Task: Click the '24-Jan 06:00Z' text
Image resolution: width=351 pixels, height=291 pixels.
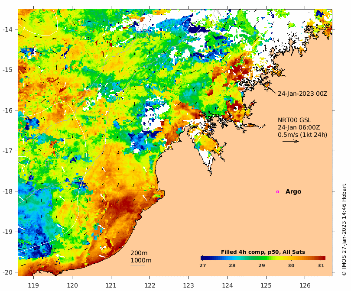Action: pos(299,127)
